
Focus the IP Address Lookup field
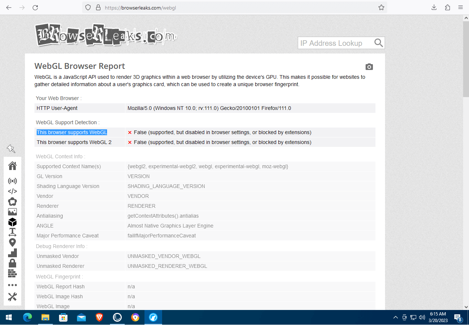click(x=336, y=43)
